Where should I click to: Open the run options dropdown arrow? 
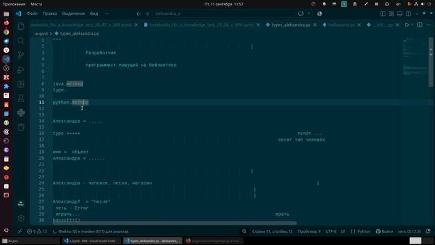pos(412,25)
